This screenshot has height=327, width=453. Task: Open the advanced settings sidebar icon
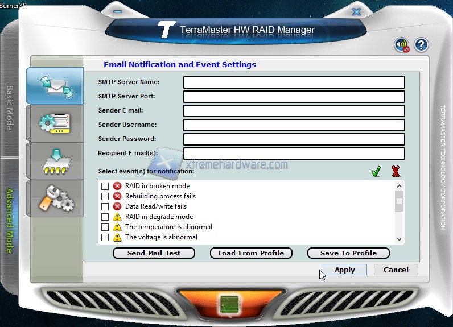tap(55, 123)
